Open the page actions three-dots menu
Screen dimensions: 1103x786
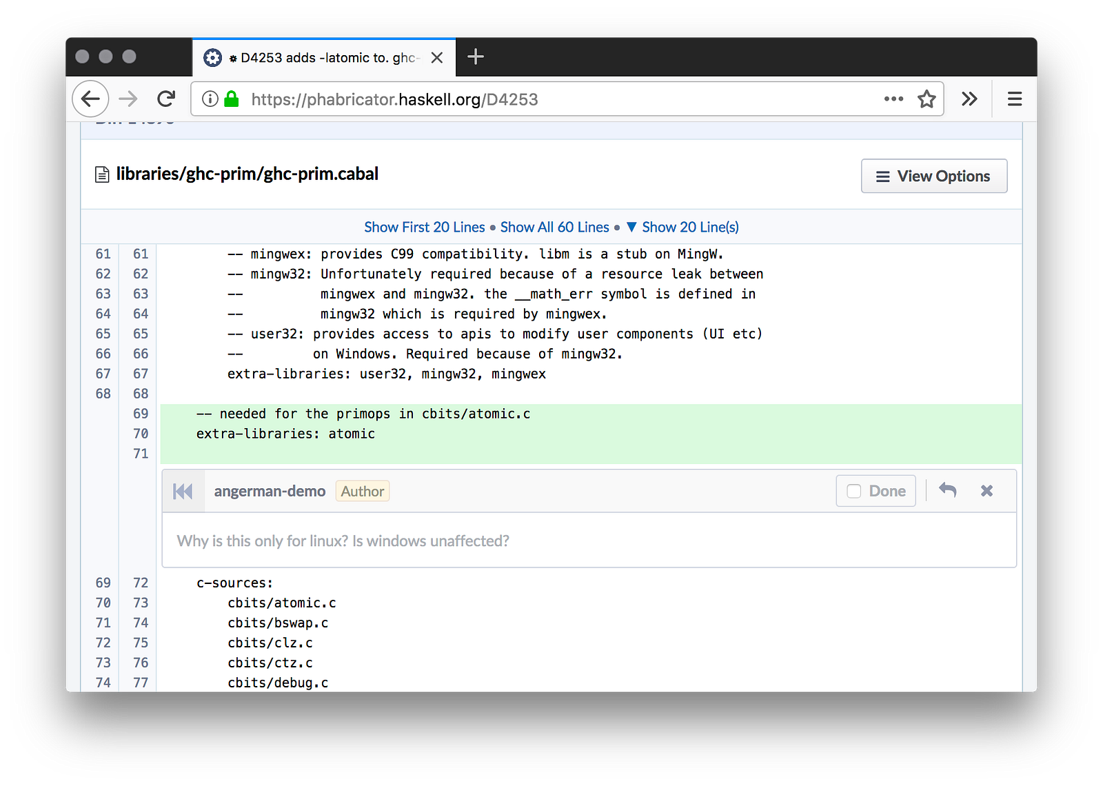pos(893,99)
